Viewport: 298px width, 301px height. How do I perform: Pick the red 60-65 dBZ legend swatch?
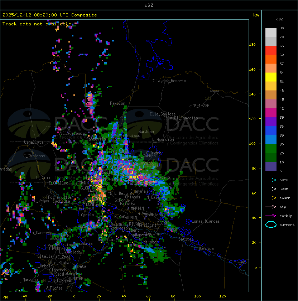tap(271, 50)
